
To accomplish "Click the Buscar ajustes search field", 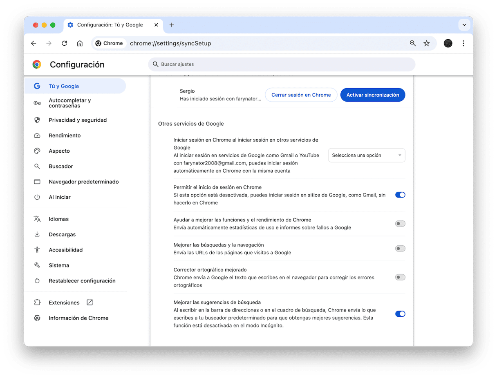I will [x=281, y=64].
